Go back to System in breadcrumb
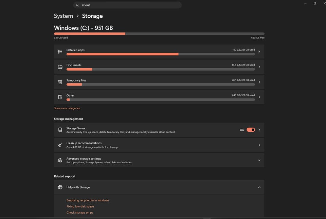Viewport: 326px width, 219px height. click(x=64, y=16)
